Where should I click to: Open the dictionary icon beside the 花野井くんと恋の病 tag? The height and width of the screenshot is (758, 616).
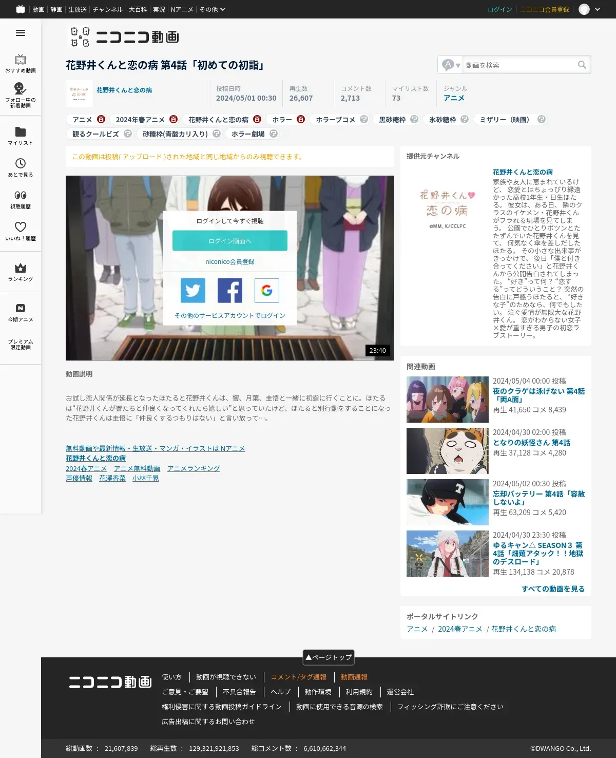pyautogui.click(x=257, y=119)
